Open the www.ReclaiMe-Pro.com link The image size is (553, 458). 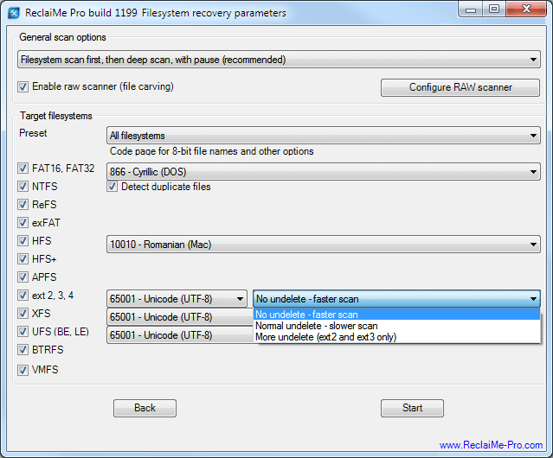coord(491,445)
